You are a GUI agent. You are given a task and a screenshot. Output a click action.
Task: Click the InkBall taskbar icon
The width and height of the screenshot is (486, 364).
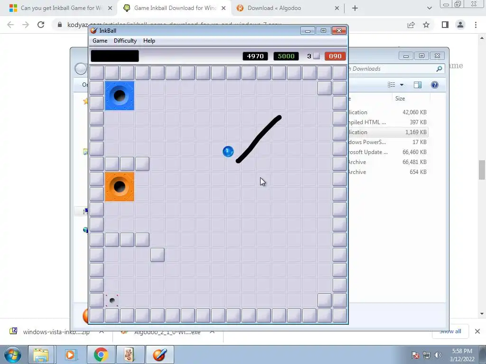click(x=159, y=355)
